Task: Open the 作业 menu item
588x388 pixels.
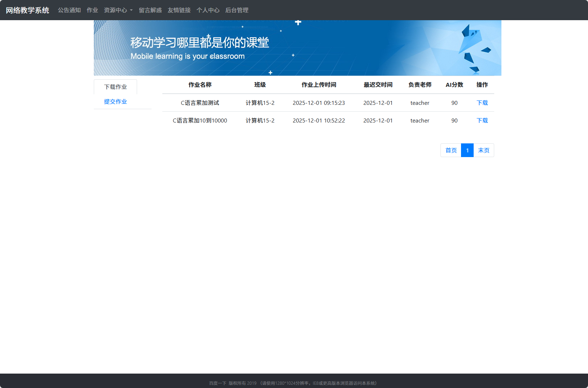Action: [x=92, y=10]
